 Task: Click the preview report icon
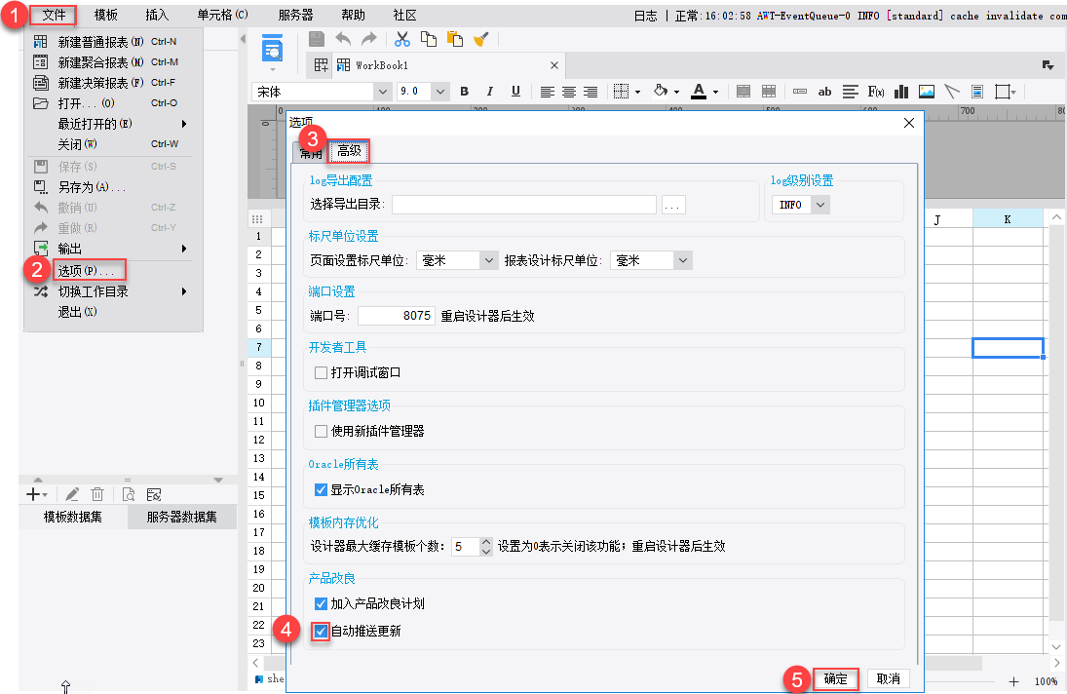click(x=272, y=49)
